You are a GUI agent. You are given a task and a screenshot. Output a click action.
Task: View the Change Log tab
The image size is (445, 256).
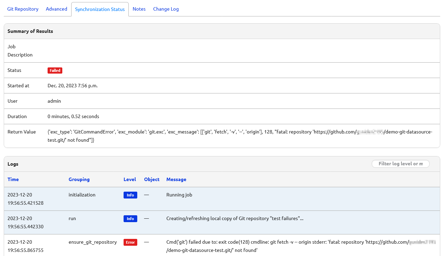pos(166,9)
